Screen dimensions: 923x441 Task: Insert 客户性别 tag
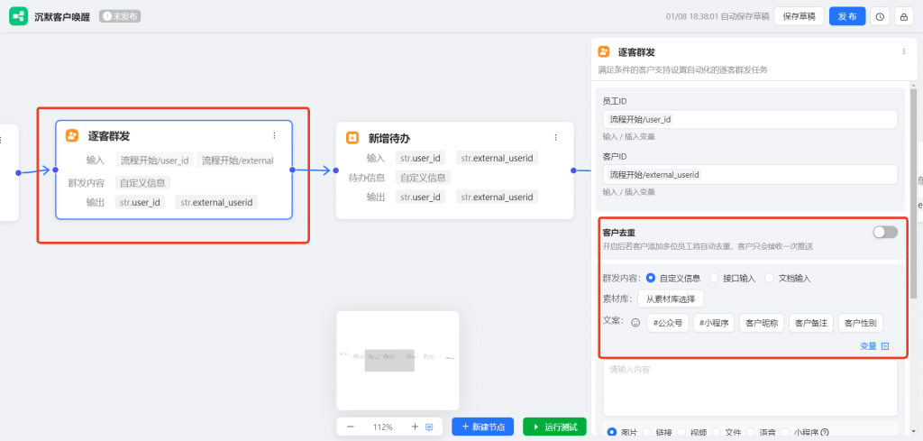pyautogui.click(x=861, y=323)
